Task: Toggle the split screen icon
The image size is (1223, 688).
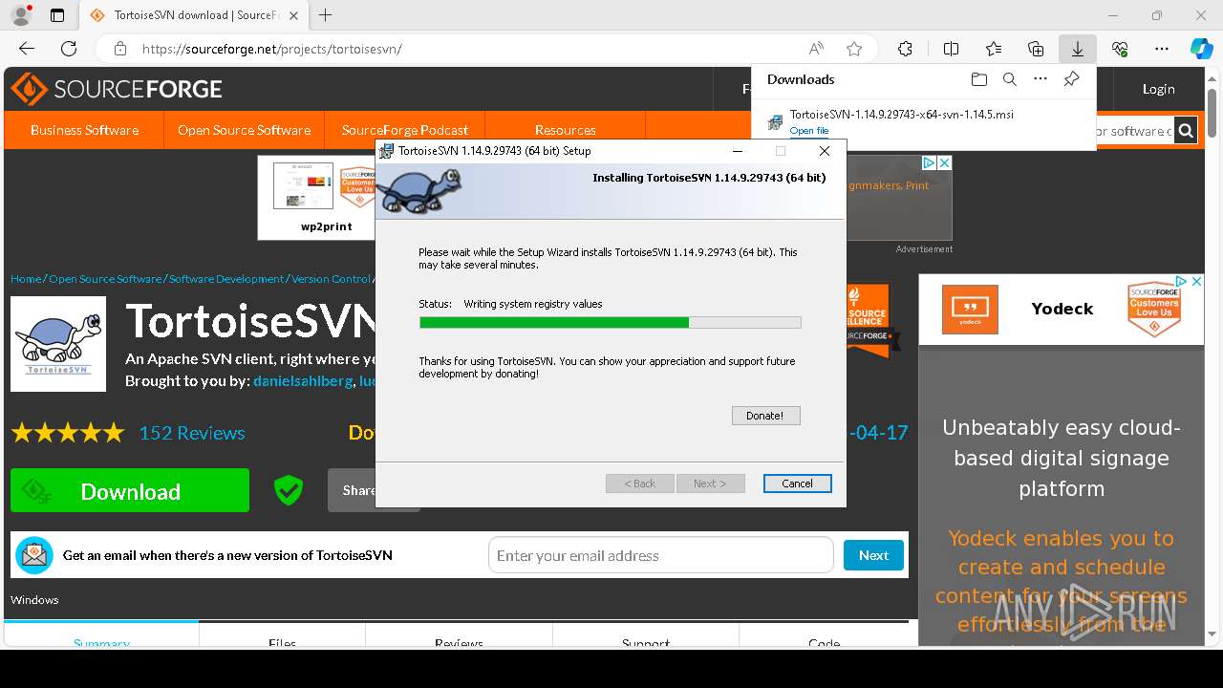Action: pos(951,49)
